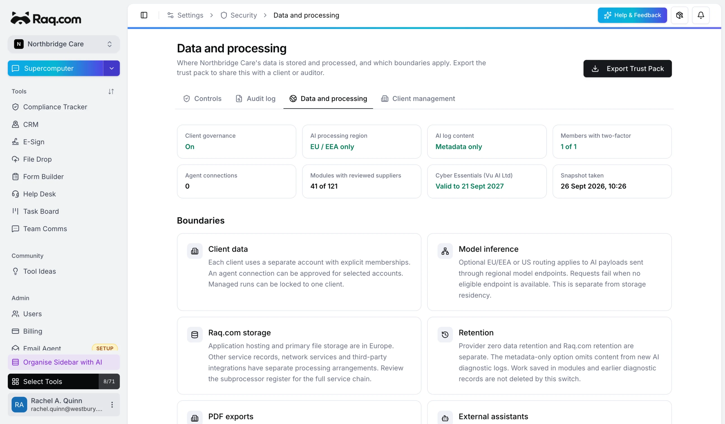Click the Data and processing breadcrumb text
Image resolution: width=725 pixels, height=424 pixels.
306,15
